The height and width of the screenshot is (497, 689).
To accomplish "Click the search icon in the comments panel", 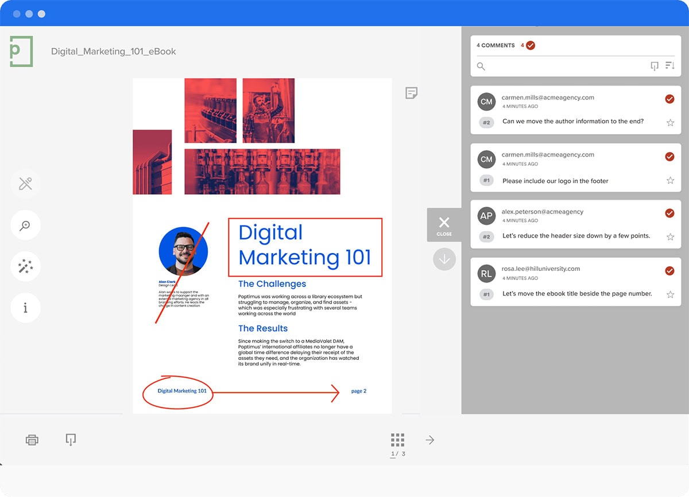I will 481,66.
